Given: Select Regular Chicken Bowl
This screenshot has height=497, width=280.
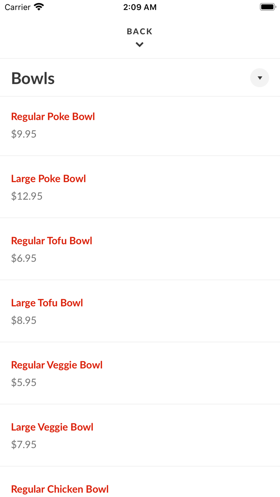Looking at the screenshot, I should click(x=60, y=489).
